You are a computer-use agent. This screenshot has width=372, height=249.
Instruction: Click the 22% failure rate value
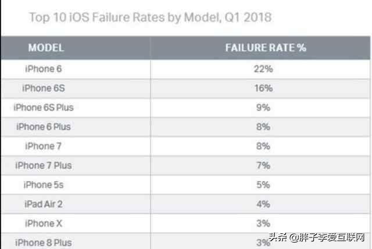263,69
